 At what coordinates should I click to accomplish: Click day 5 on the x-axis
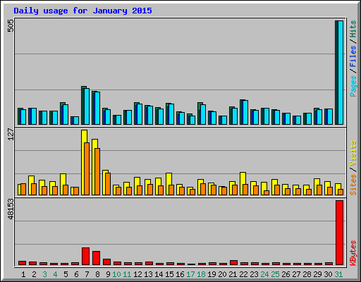coord(66,274)
